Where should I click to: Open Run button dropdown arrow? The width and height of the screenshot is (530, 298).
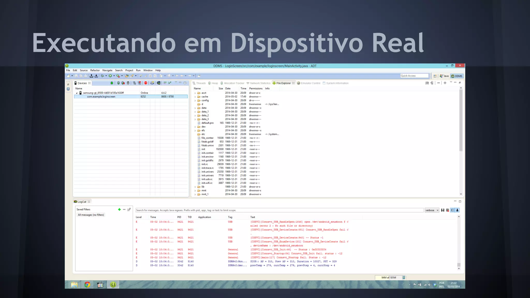pyautogui.click(x=114, y=76)
